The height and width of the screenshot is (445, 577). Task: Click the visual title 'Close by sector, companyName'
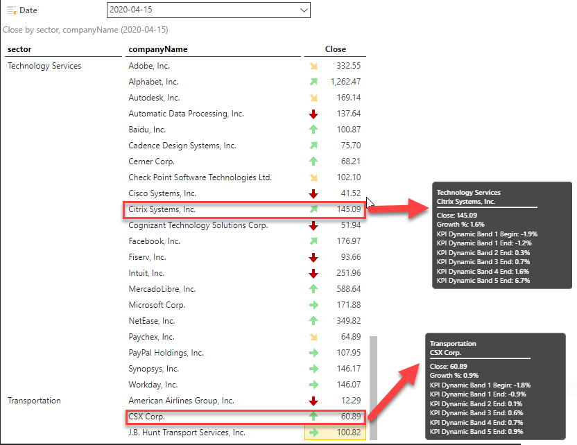[85, 30]
